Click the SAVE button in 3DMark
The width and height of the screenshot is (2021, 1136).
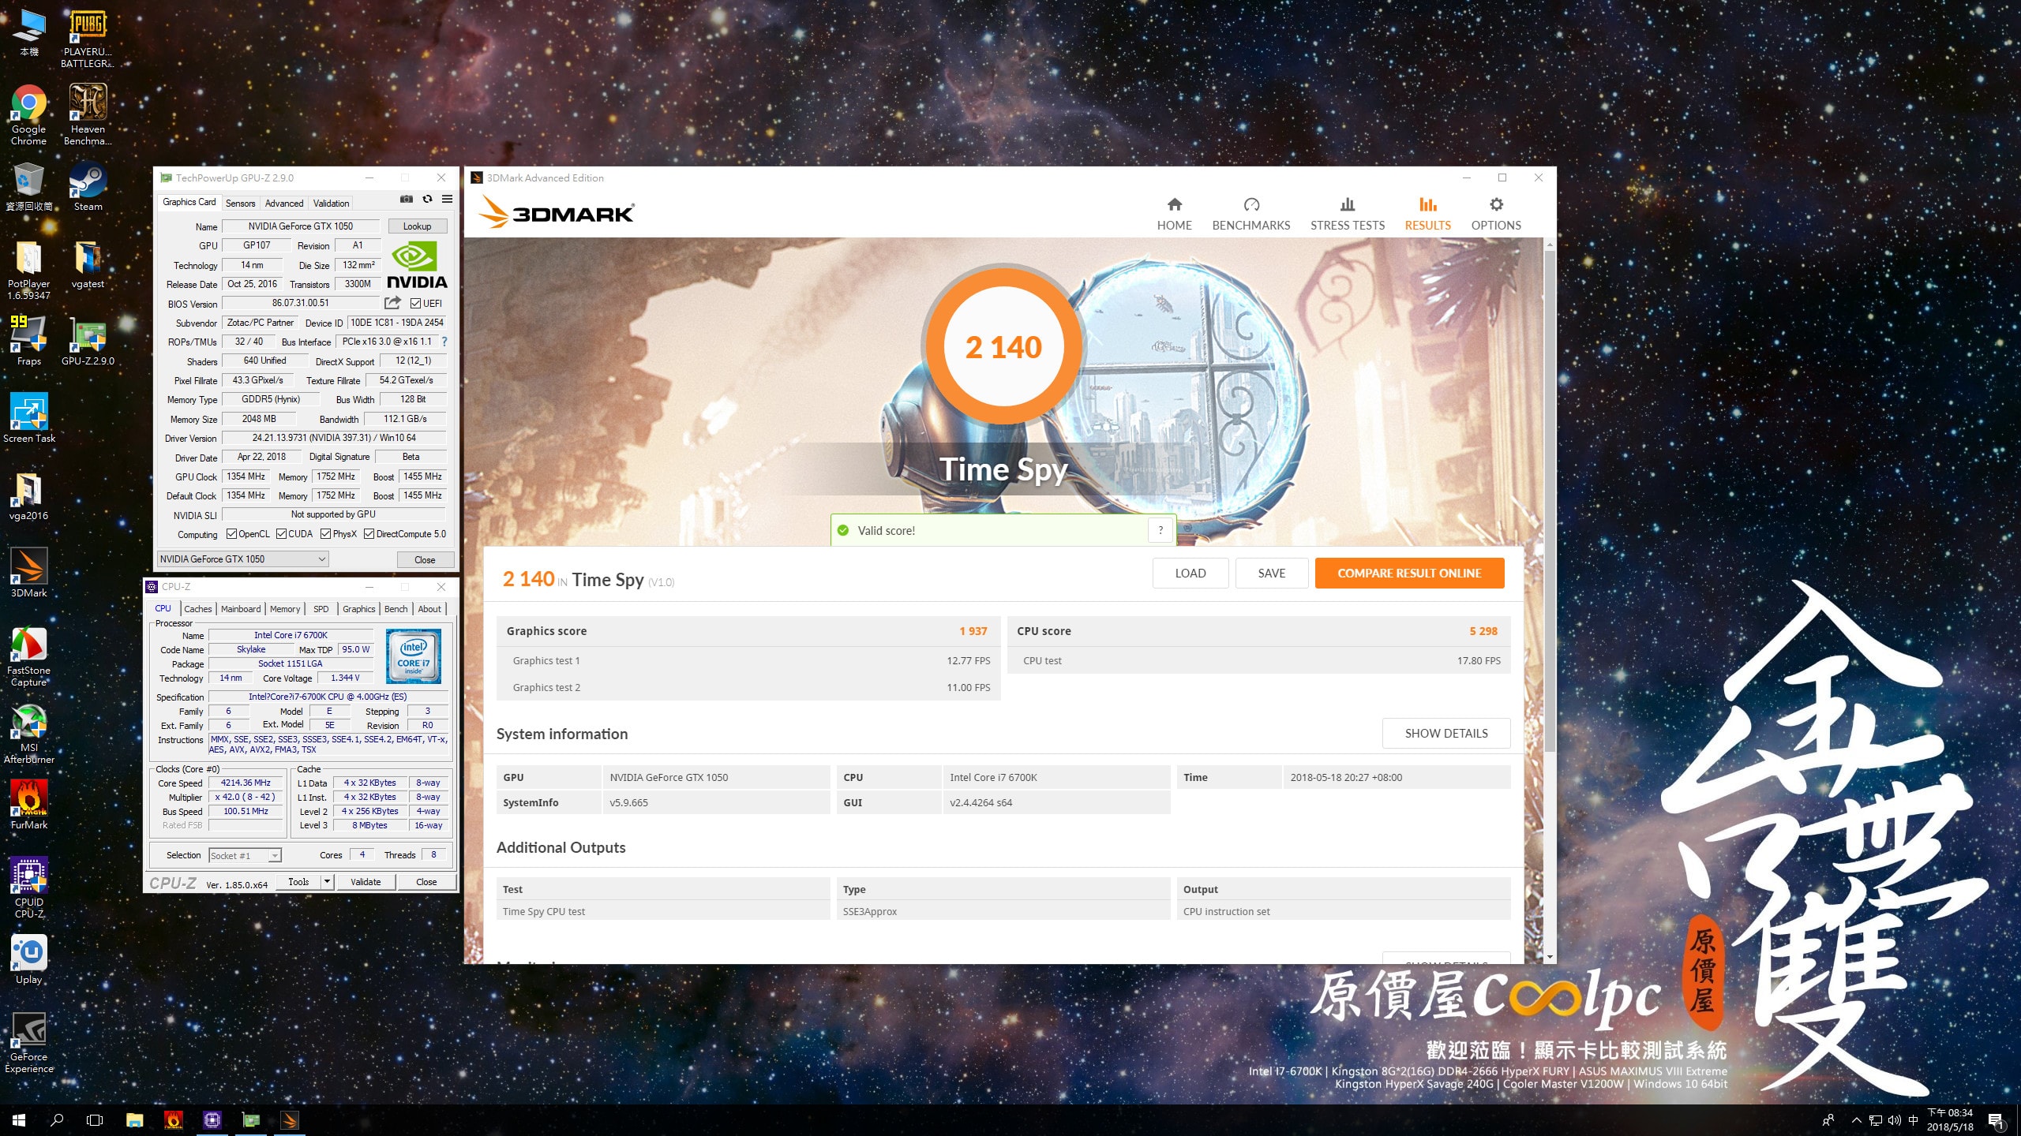click(1271, 574)
